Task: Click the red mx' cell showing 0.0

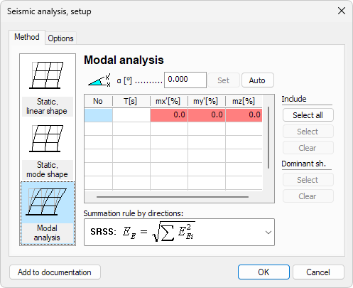Action: tap(169, 115)
